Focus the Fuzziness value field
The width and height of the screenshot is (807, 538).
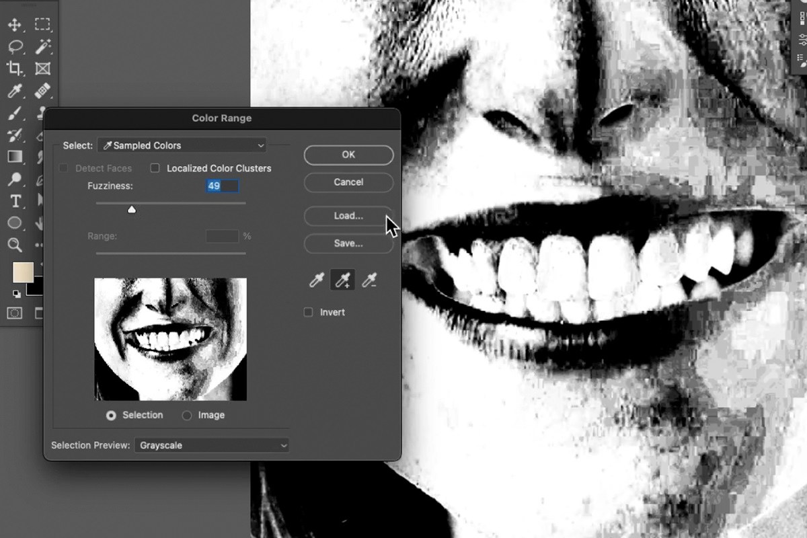tap(222, 186)
